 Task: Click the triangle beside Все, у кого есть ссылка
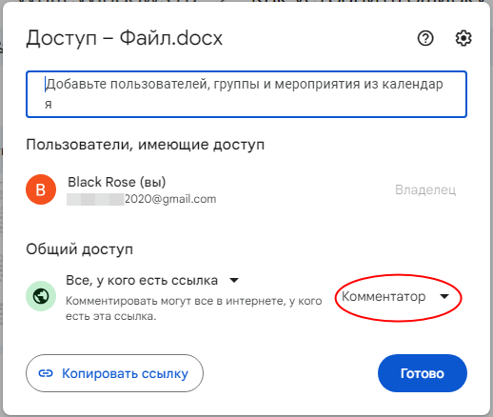tap(234, 280)
